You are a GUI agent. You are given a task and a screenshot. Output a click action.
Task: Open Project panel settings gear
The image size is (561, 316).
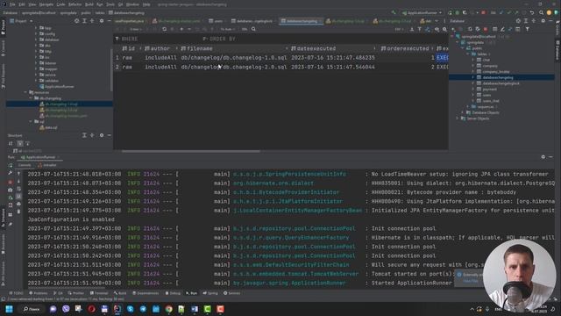click(x=102, y=21)
